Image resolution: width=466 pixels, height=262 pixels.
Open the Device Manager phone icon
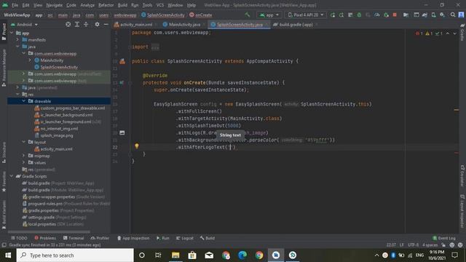434,15
